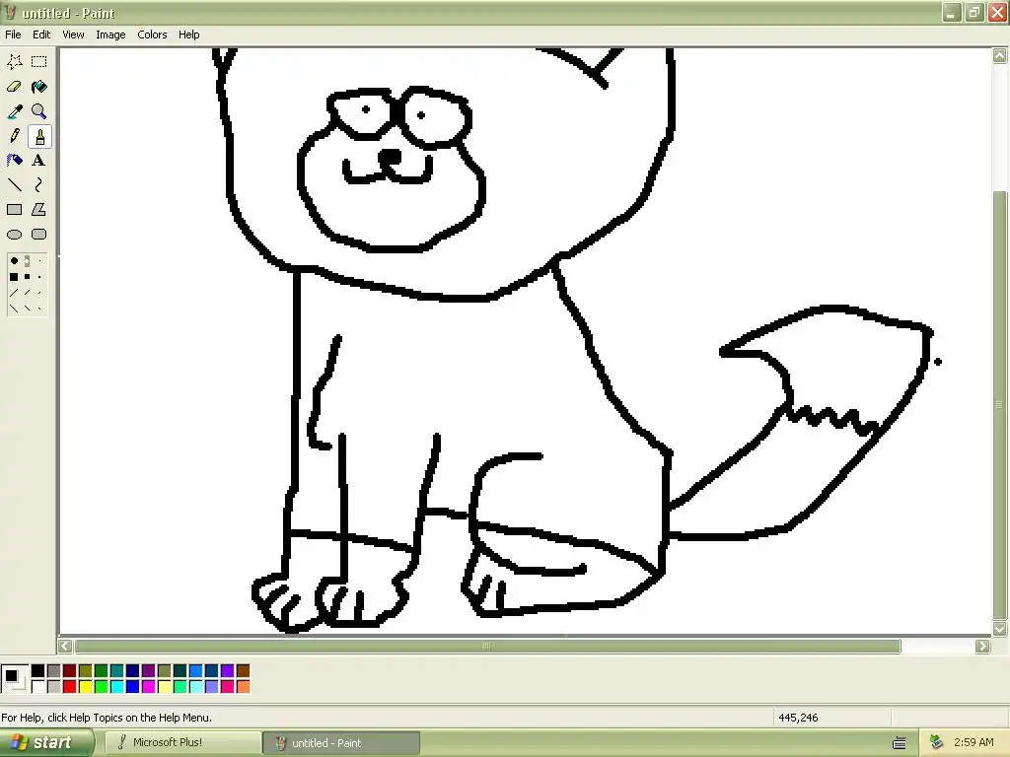The width and height of the screenshot is (1010, 757).
Task: Choose the medium backslash brush shape
Action: (x=27, y=309)
